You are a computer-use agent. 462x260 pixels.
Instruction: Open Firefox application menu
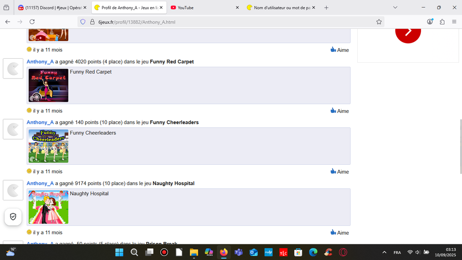point(454,22)
